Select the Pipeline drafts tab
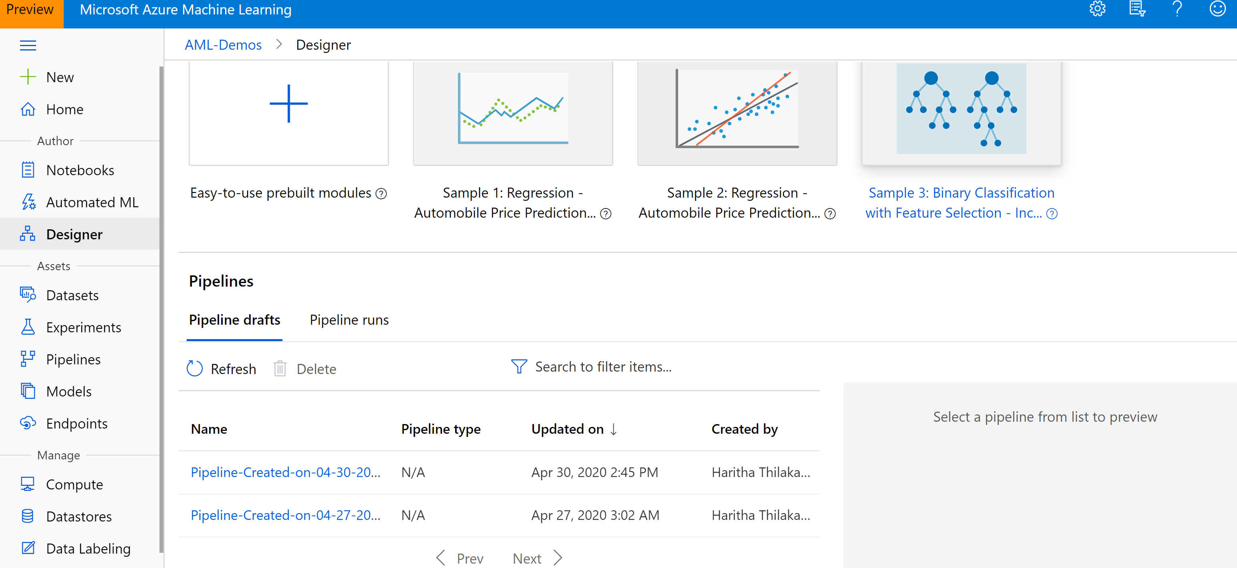The width and height of the screenshot is (1237, 568). (x=234, y=319)
